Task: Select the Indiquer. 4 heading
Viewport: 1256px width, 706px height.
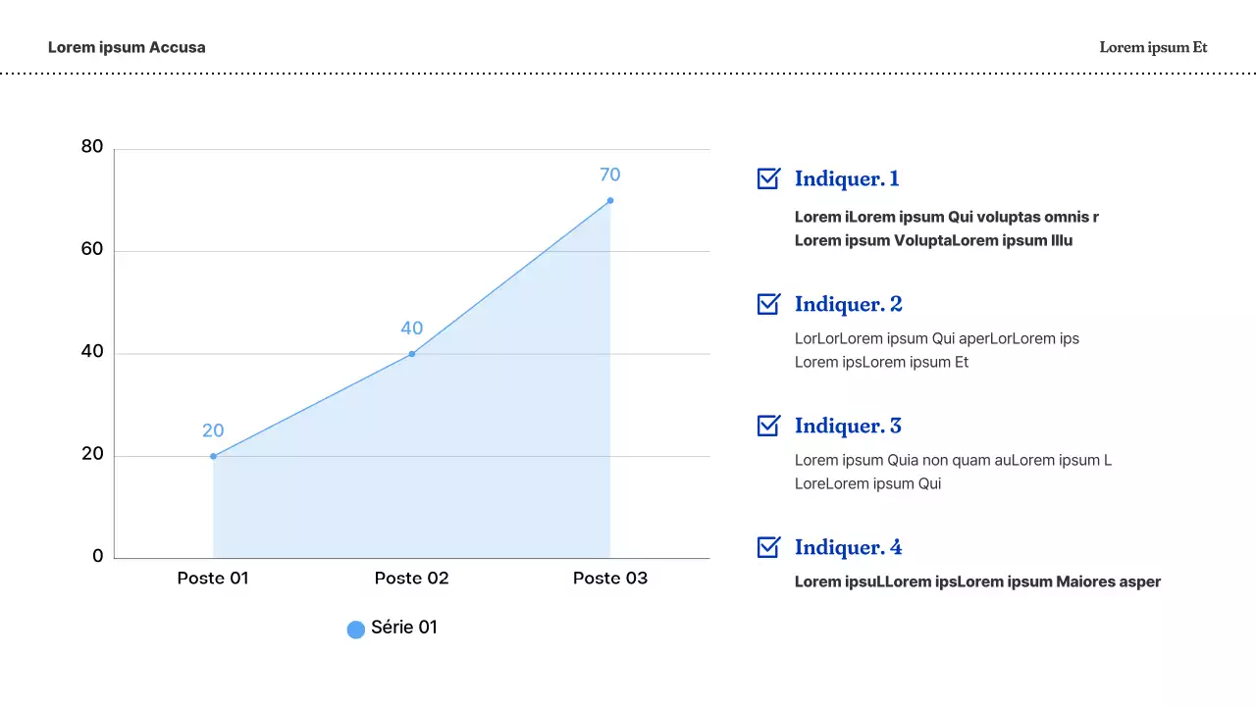Action: point(849,547)
